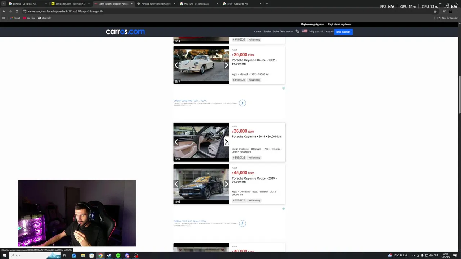461x259 pixels.
Task: Open the Windows Start menu
Action: [x=4, y=255]
